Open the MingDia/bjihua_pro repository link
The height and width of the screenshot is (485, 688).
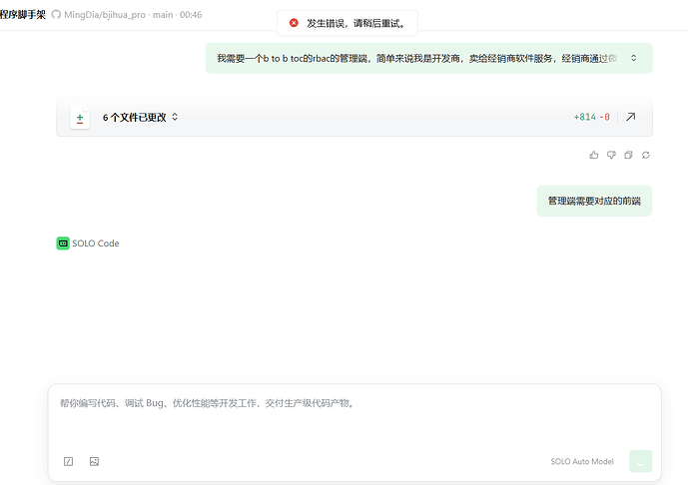coord(105,15)
